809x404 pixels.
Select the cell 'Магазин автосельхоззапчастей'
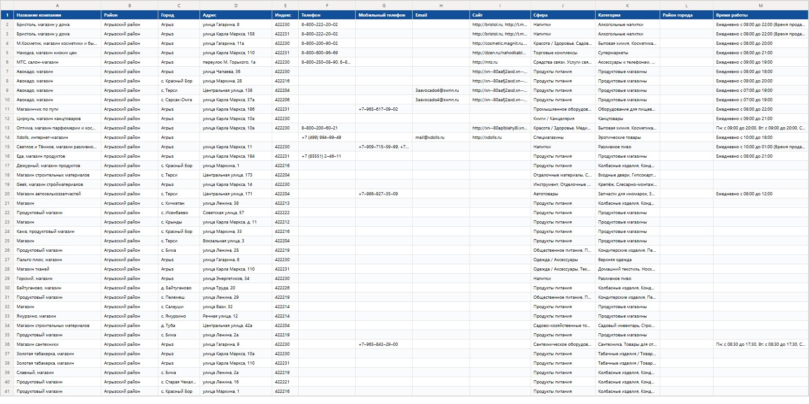57,194
